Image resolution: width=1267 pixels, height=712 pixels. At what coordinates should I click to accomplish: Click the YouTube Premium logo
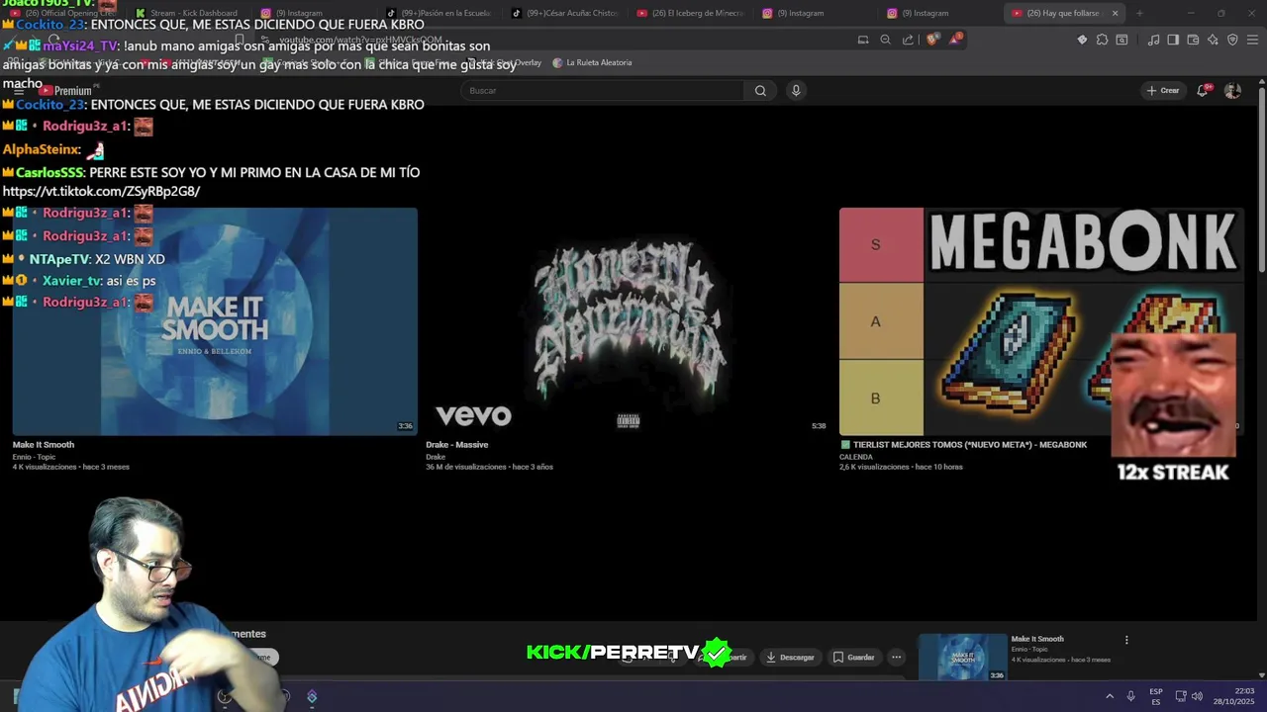(x=66, y=90)
